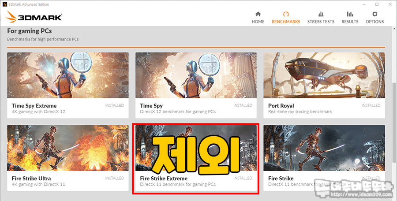This screenshot has height=201, width=397.
Task: Click the 3DMark title bar app icon
Action: tap(4, 4)
